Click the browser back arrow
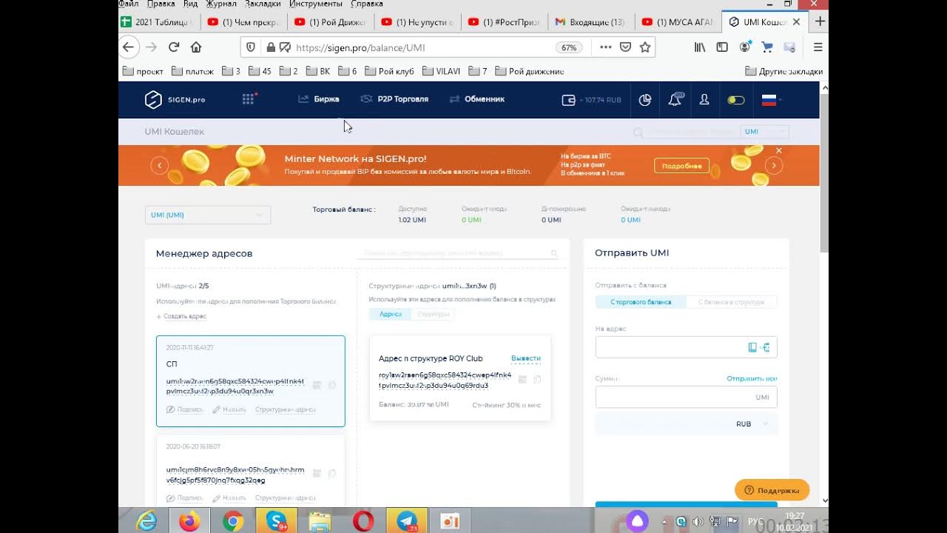The image size is (947, 533). 128,47
